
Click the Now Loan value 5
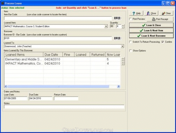coord(108,59)
